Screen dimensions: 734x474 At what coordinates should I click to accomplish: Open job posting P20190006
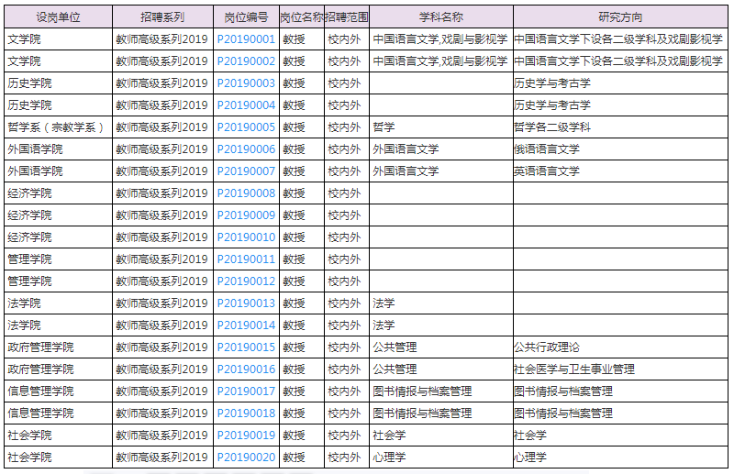[246, 149]
